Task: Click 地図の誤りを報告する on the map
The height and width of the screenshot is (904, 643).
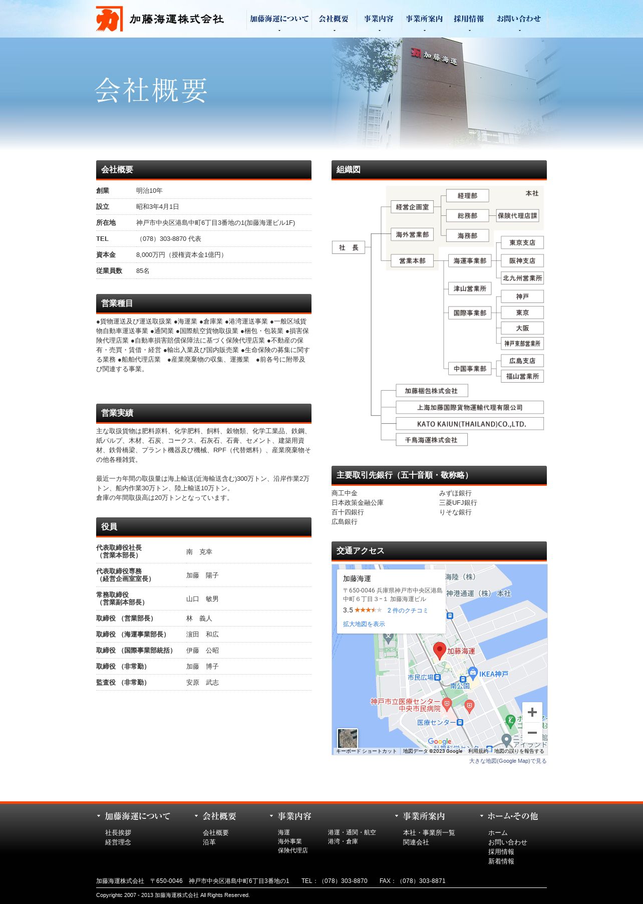Action: (x=519, y=751)
